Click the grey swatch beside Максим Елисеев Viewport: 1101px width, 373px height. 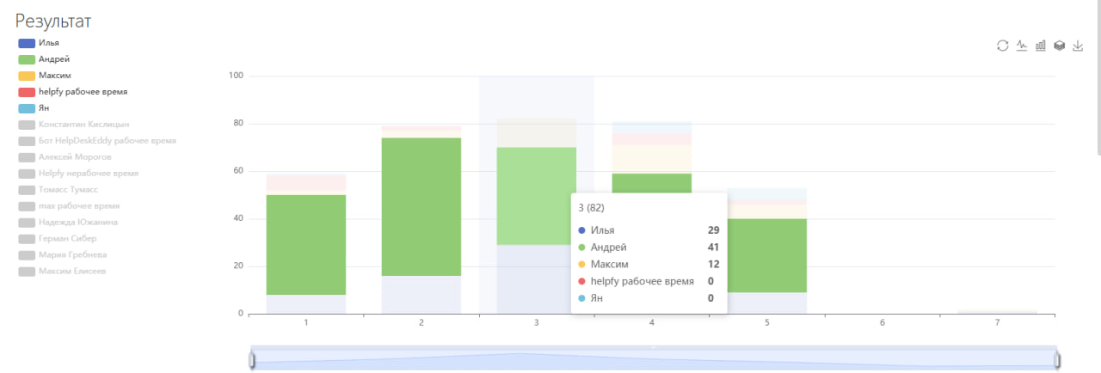click(27, 272)
